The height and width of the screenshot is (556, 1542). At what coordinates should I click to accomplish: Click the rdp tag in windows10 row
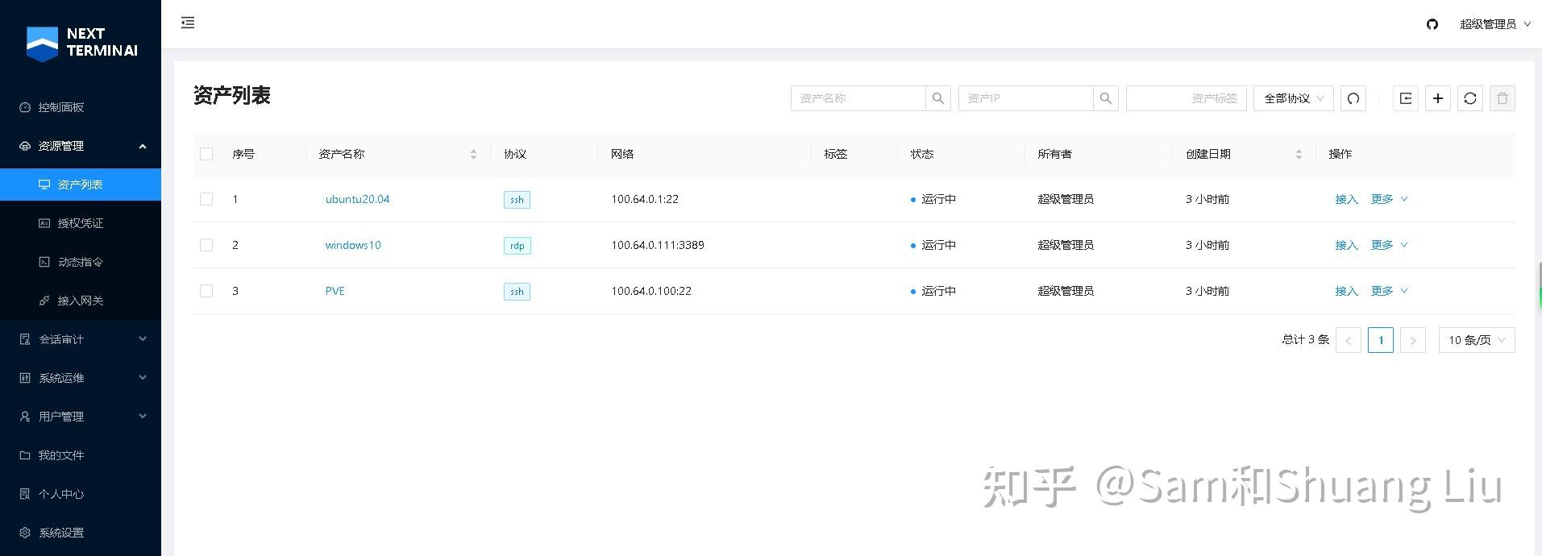(x=517, y=246)
